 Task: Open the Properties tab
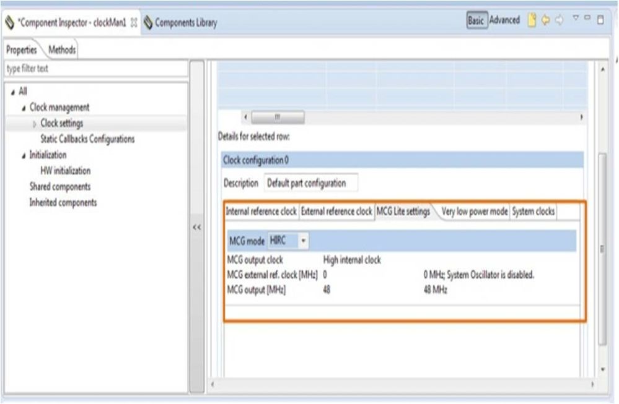[x=21, y=50]
